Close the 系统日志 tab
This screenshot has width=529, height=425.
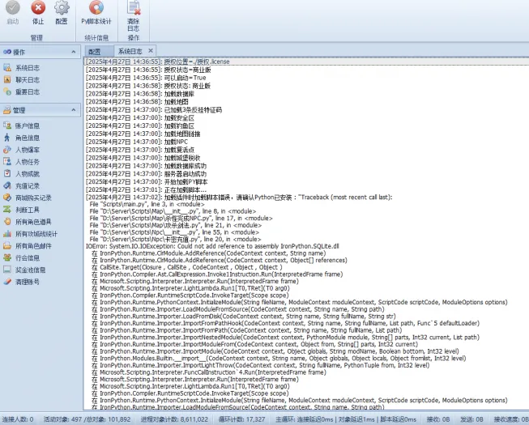click(151, 50)
